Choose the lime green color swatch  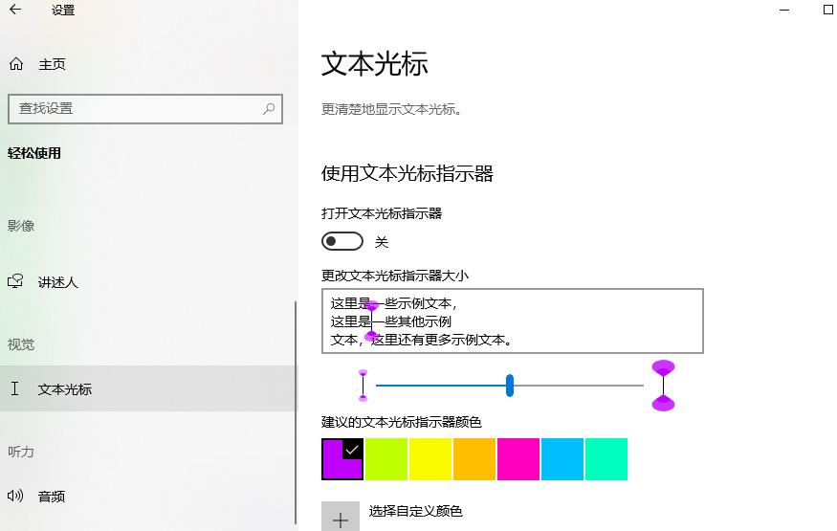[386, 459]
